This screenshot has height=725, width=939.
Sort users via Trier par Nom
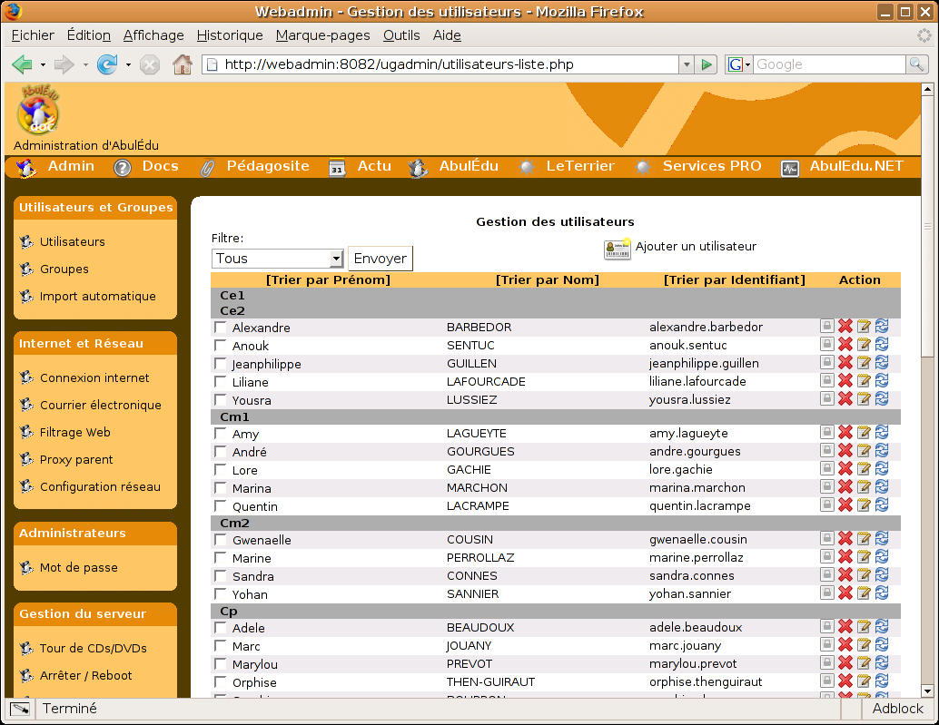coord(548,280)
